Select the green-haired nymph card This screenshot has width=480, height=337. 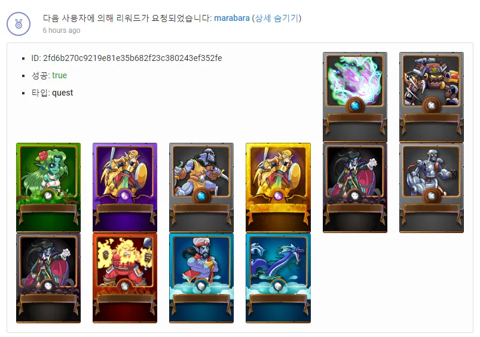pyautogui.click(x=48, y=188)
